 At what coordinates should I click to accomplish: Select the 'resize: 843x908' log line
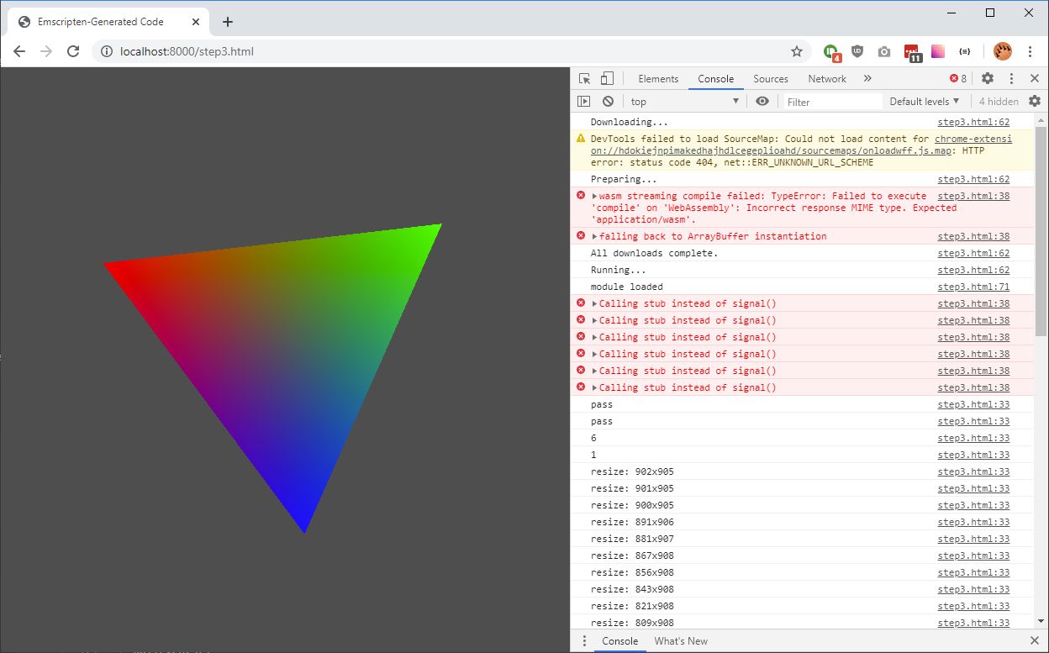pos(802,589)
